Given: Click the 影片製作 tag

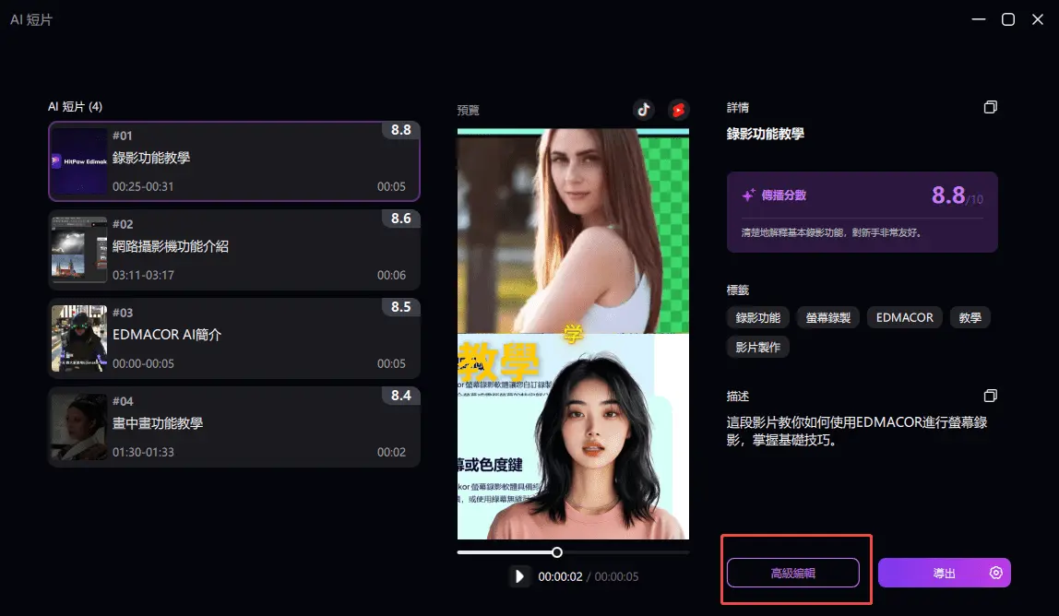Looking at the screenshot, I should (x=756, y=347).
